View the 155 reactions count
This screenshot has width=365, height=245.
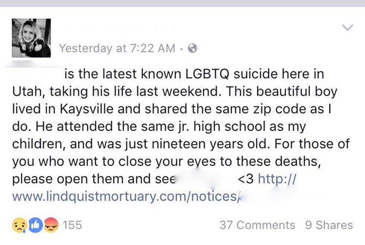pyautogui.click(x=72, y=225)
